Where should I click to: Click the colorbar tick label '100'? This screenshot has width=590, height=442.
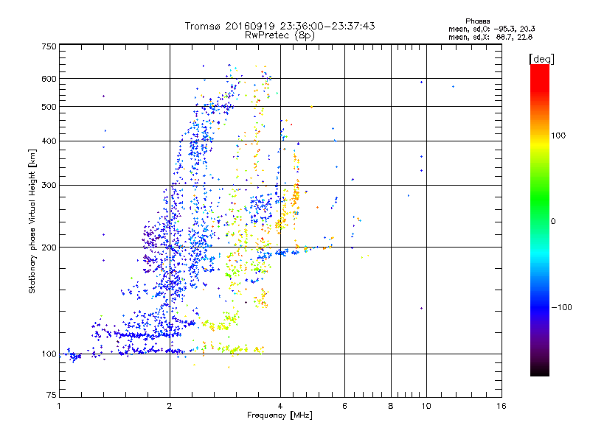point(558,136)
